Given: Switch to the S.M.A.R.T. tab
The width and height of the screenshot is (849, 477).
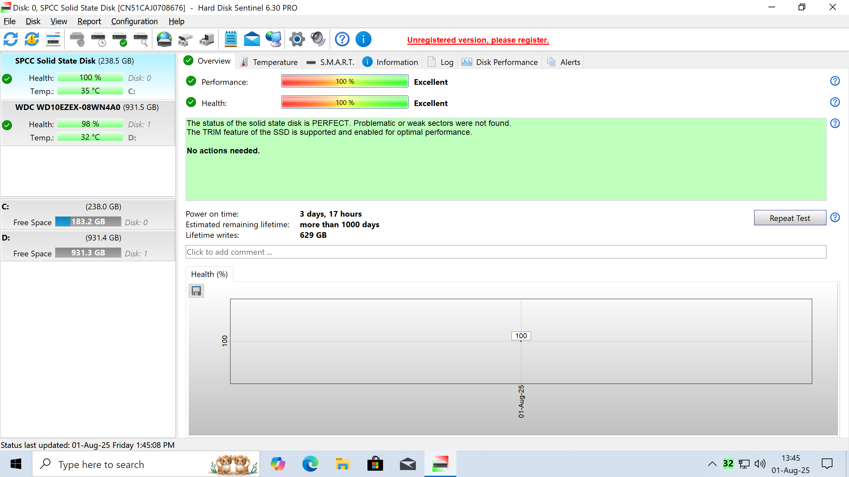Looking at the screenshot, I should (x=330, y=62).
